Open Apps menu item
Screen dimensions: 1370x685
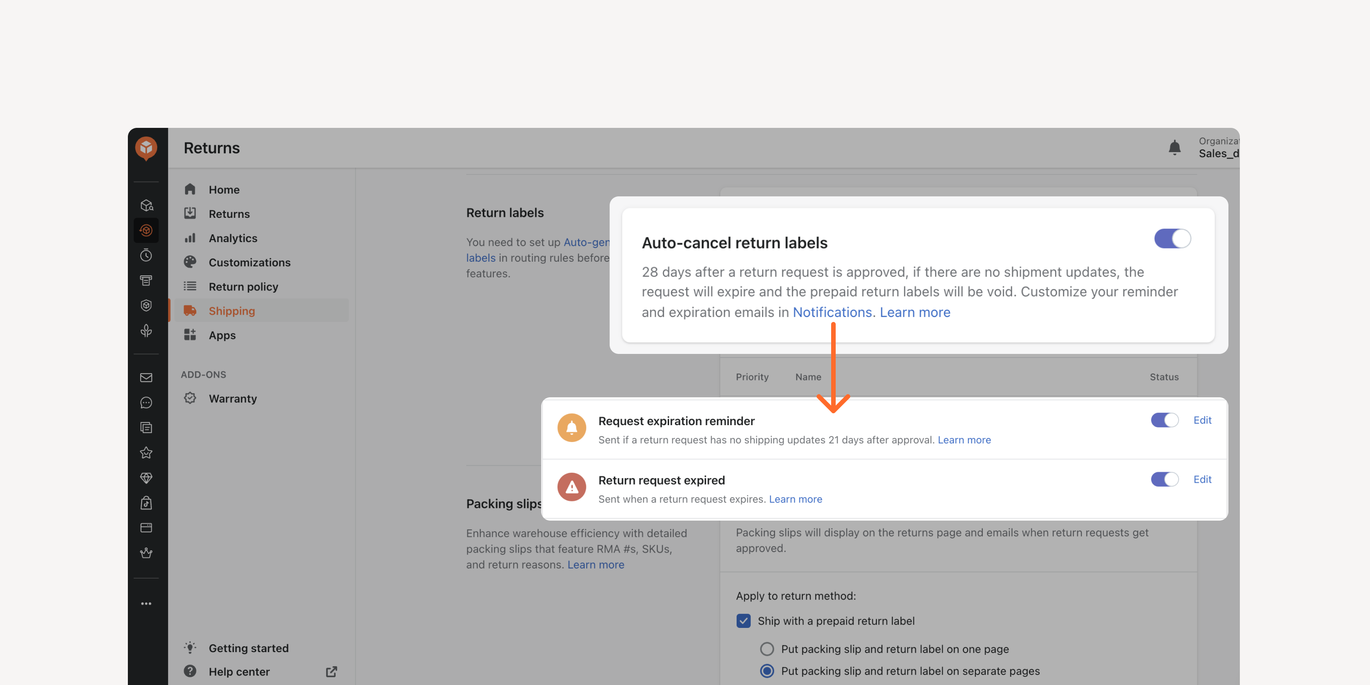(261, 335)
